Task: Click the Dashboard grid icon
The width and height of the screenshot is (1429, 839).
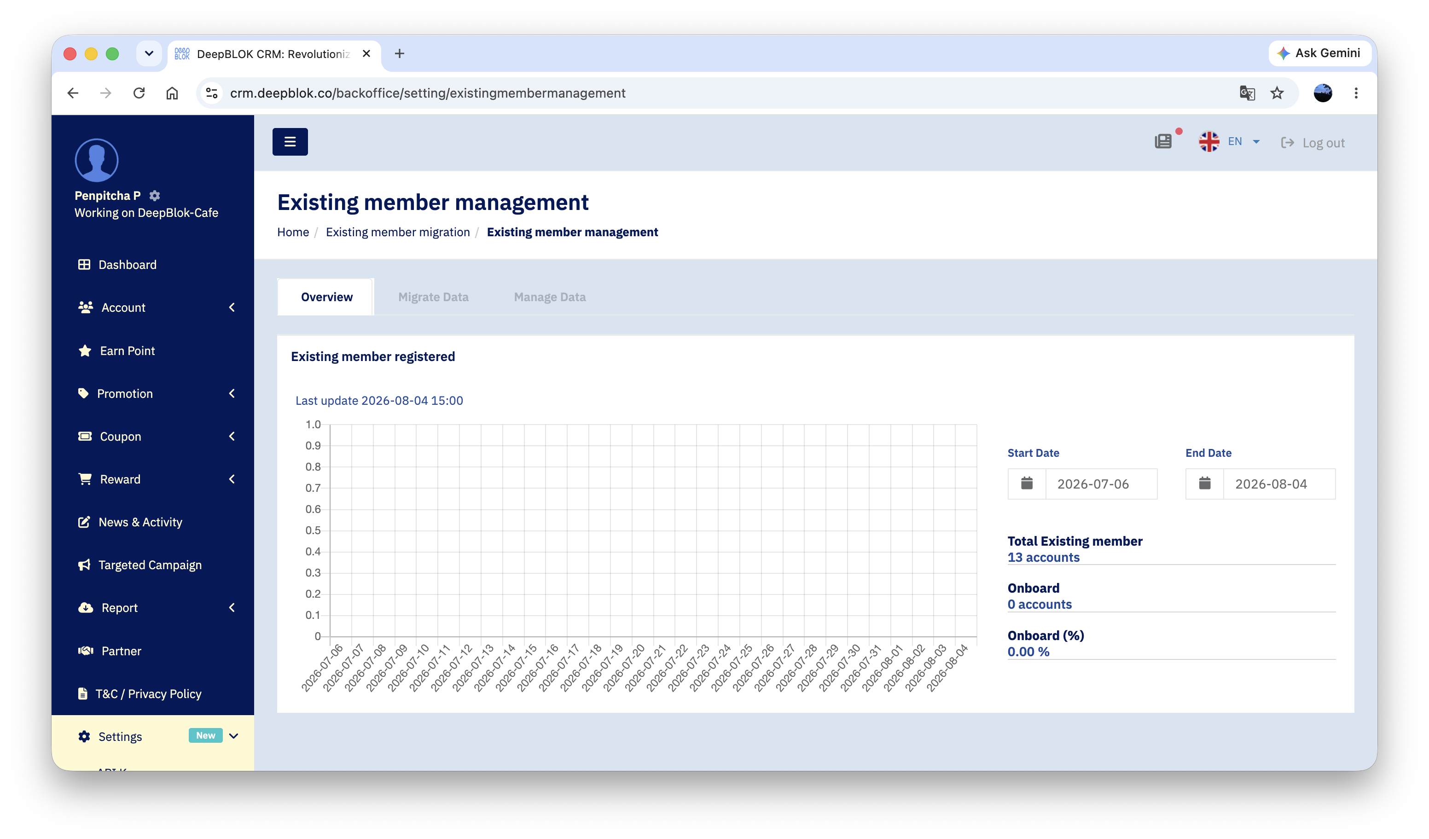Action: coord(84,264)
